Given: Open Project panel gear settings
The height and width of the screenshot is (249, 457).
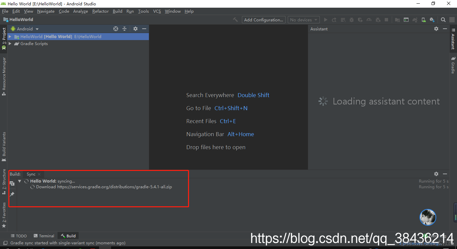Looking at the screenshot, I should [x=135, y=29].
